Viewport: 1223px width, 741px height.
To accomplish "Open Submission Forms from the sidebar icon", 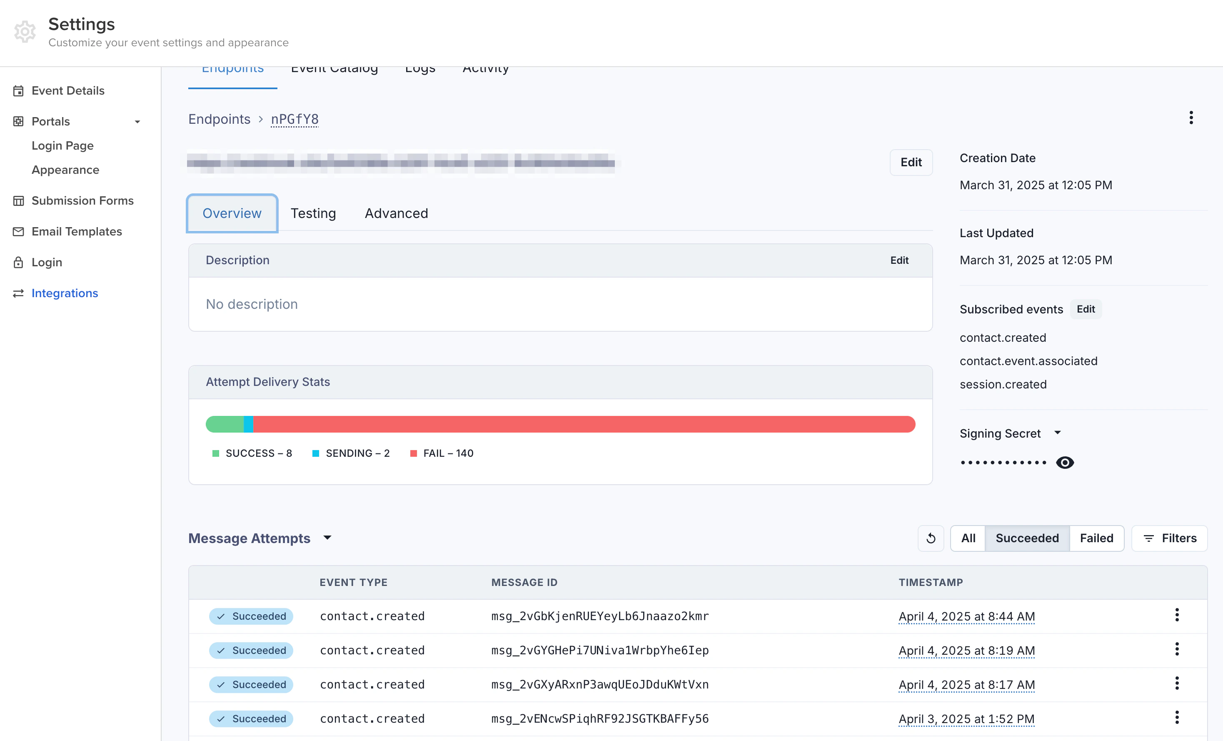I will coord(18,200).
